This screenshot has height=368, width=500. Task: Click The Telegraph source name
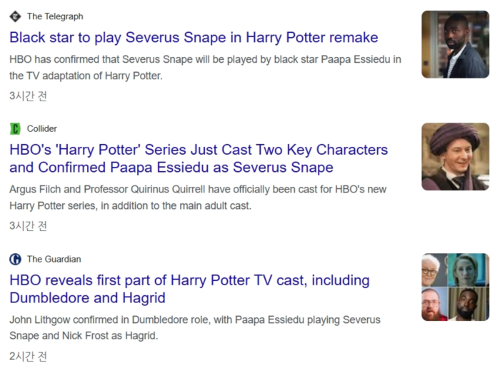pos(55,16)
